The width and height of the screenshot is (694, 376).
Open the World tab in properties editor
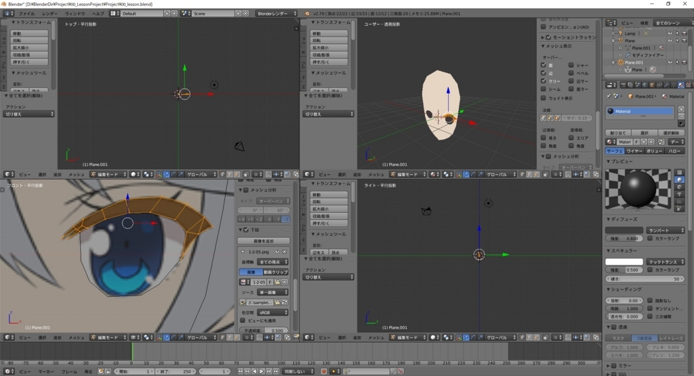(645, 85)
